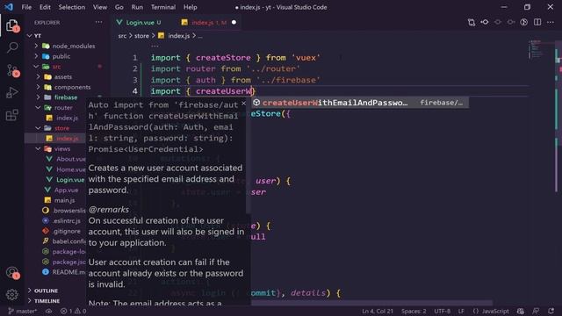The height and width of the screenshot is (316, 562).
Task: Open the Go menu
Action: tap(119, 7)
